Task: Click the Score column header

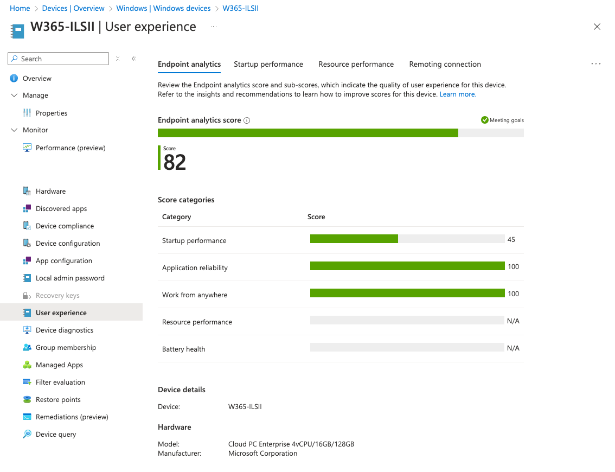Action: pos(316,216)
